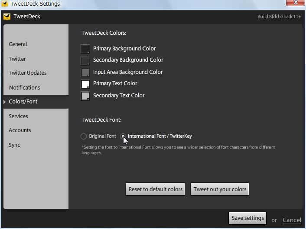Click the Build 8fdcb7badc11+ text

pos(279,17)
